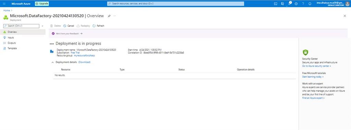
Task: Open the help question mark icon
Action: tap(303, 3)
